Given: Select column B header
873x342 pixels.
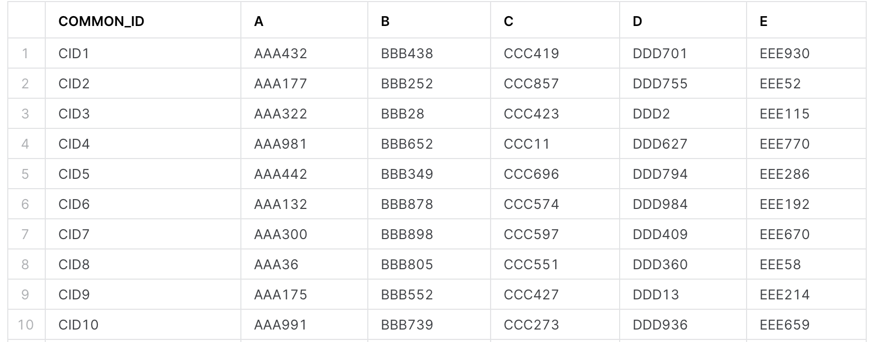Looking at the screenshot, I should coord(385,21).
